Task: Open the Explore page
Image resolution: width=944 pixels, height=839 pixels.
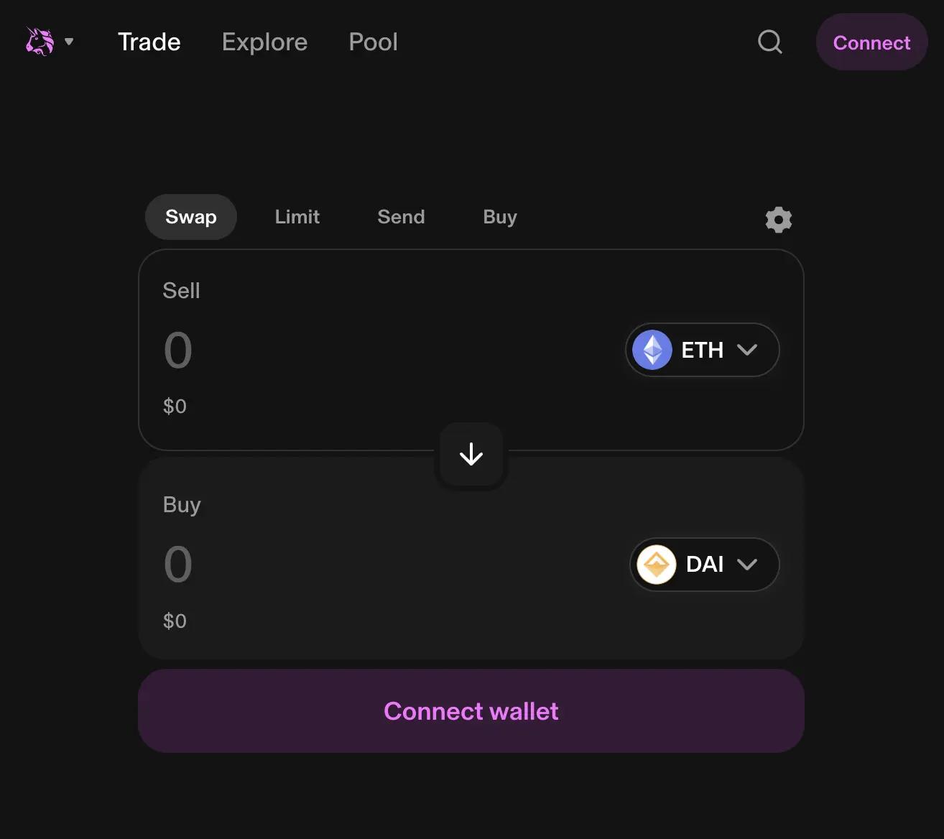Action: point(265,42)
